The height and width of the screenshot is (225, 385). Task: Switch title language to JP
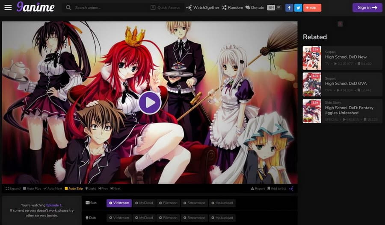[278, 8]
